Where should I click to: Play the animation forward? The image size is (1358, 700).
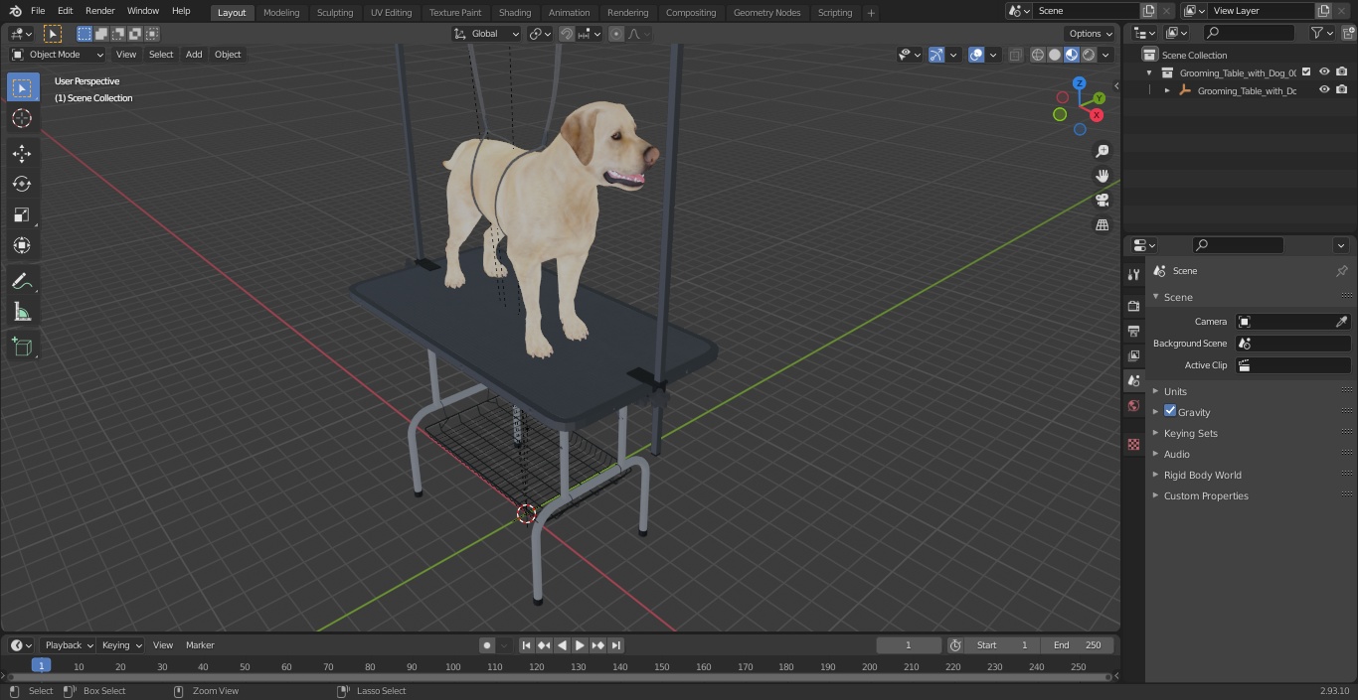tap(581, 645)
